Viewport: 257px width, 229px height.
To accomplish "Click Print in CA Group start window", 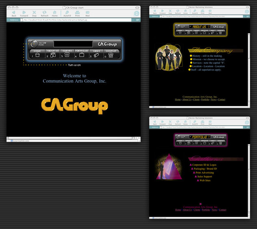I will (x=77, y=14).
